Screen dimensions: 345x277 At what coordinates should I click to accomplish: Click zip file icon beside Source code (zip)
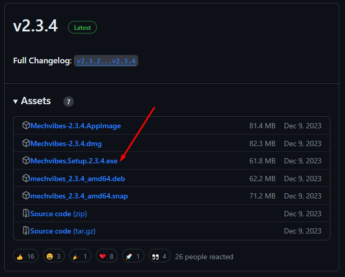coord(26,213)
